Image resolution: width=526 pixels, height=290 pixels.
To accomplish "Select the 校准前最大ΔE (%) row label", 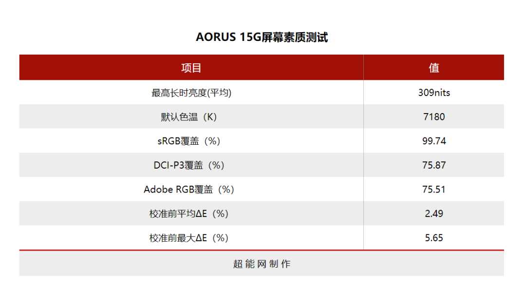I will pos(189,238).
